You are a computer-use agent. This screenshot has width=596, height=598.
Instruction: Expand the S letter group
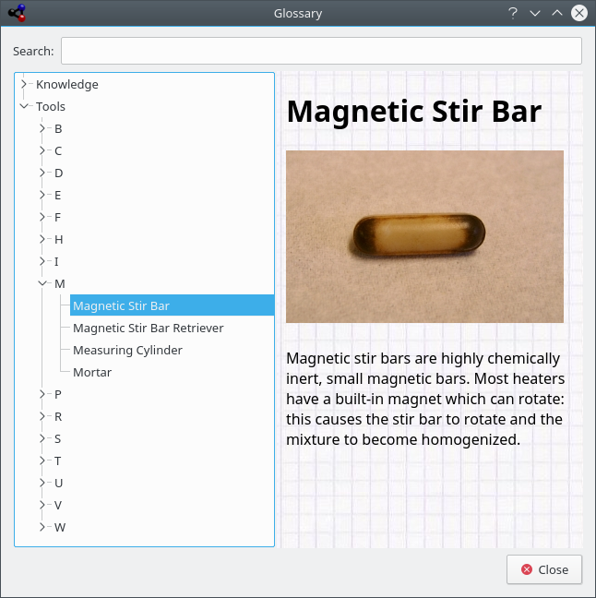[42, 438]
